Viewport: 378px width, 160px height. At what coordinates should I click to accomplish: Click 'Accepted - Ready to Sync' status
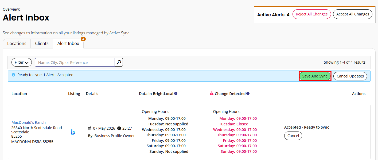click(x=307, y=127)
